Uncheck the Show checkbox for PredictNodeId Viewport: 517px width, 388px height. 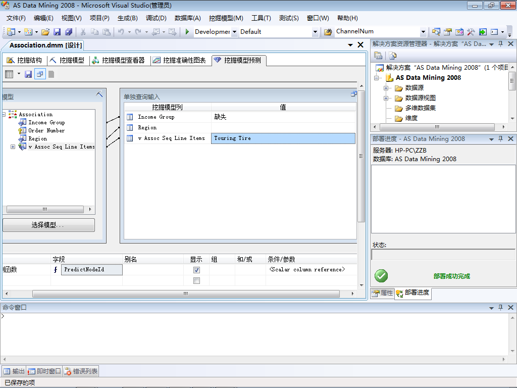196,270
